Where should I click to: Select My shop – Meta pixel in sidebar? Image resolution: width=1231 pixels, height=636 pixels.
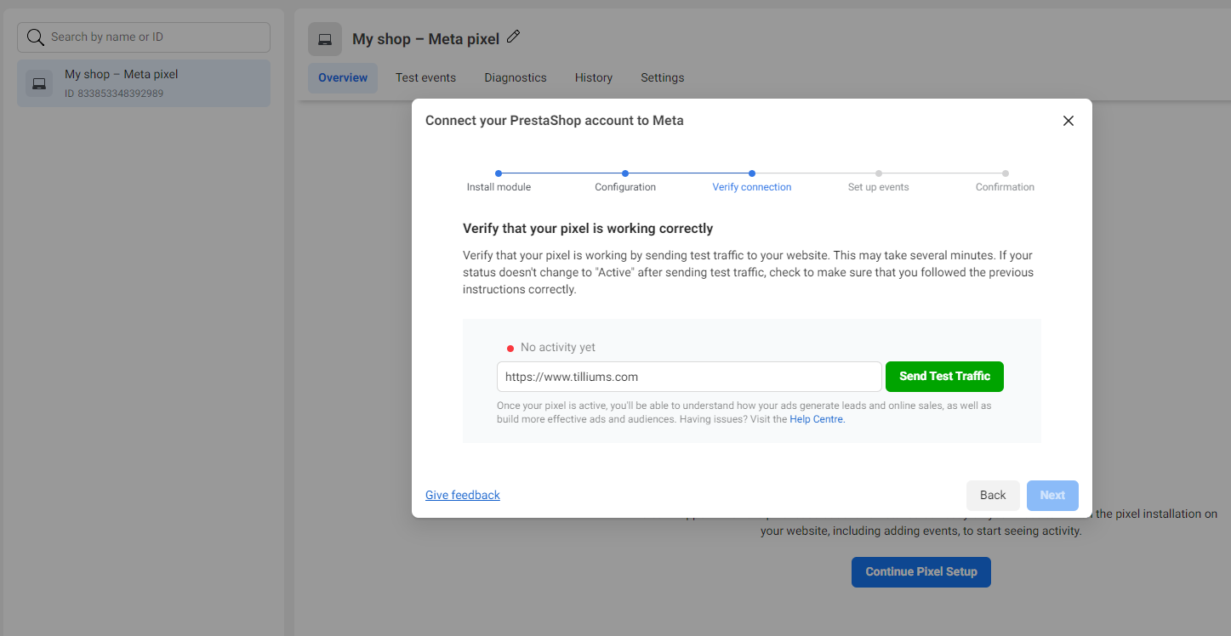[144, 83]
